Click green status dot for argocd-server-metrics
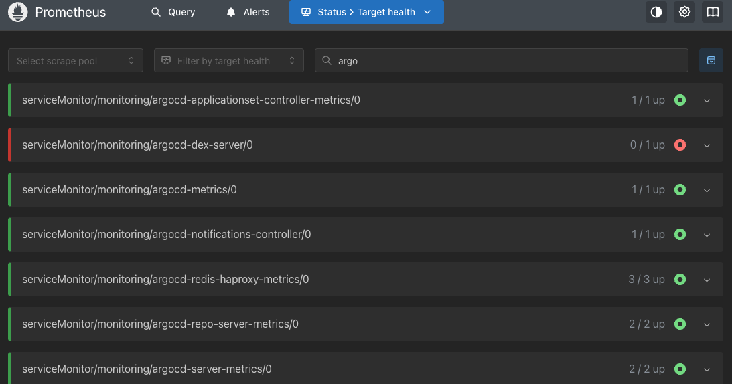 click(680, 369)
